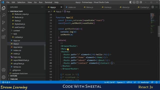Image resolution: width=160 pixels, height=90 pixels.
Task: Change encoding via UTF-8 status item
Action: coord(129,82)
